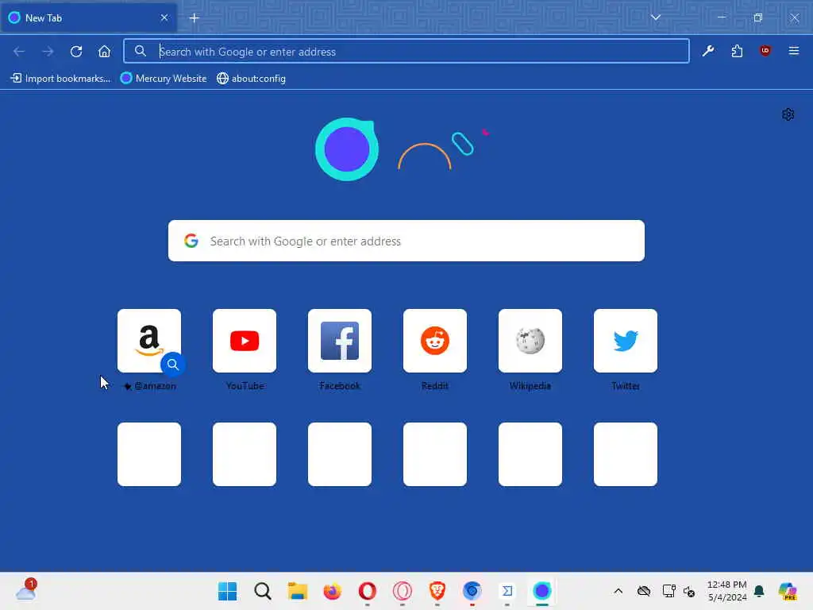The height and width of the screenshot is (610, 813).
Task: Reload the current page
Action: pos(76,52)
